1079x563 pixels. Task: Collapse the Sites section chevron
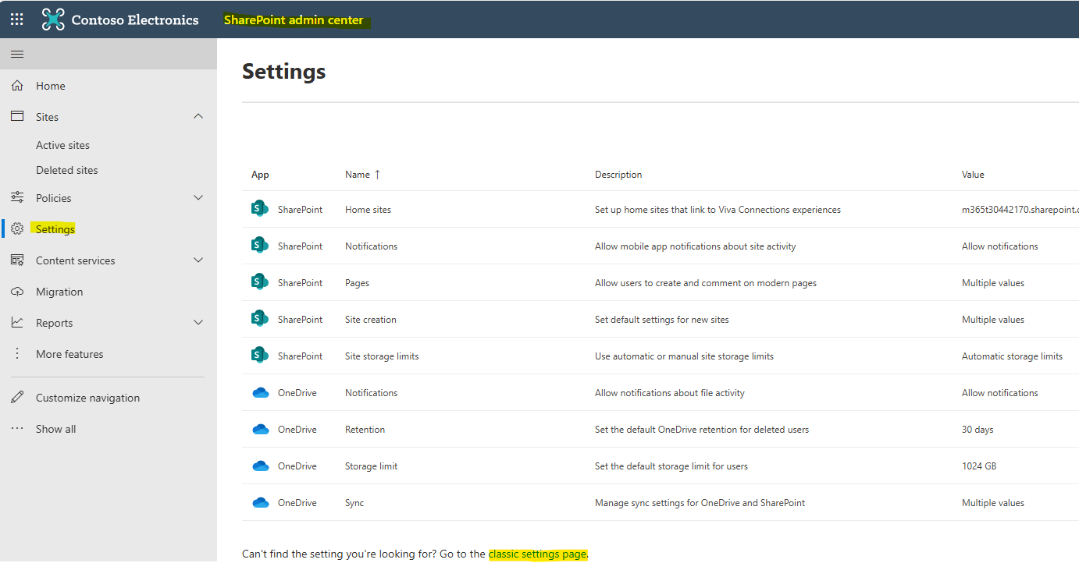[198, 116]
